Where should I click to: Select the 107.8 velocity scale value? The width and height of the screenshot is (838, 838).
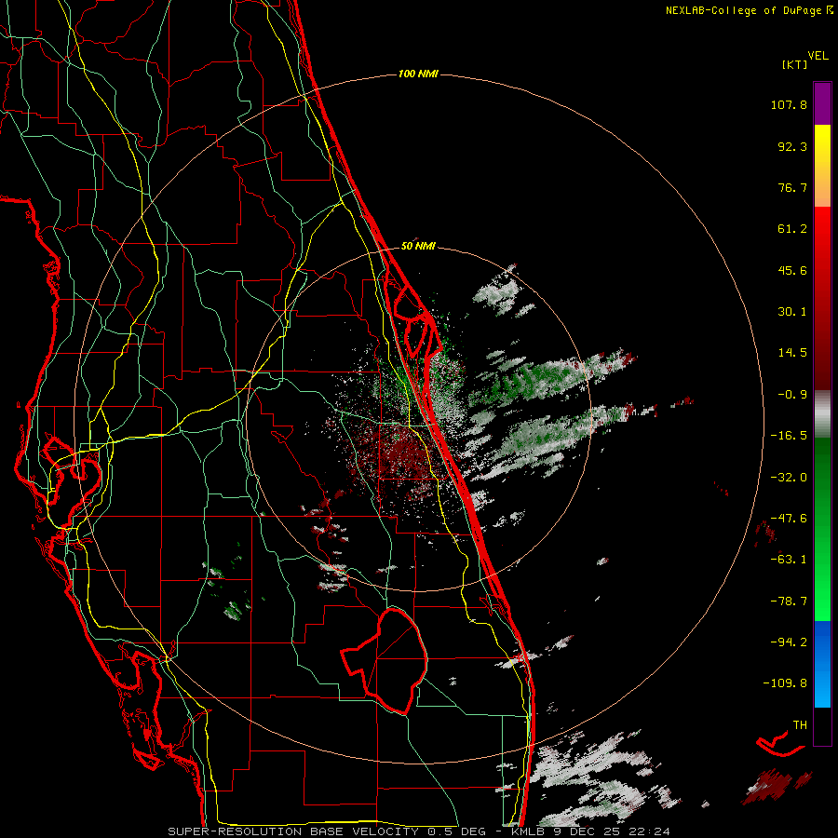coord(789,104)
